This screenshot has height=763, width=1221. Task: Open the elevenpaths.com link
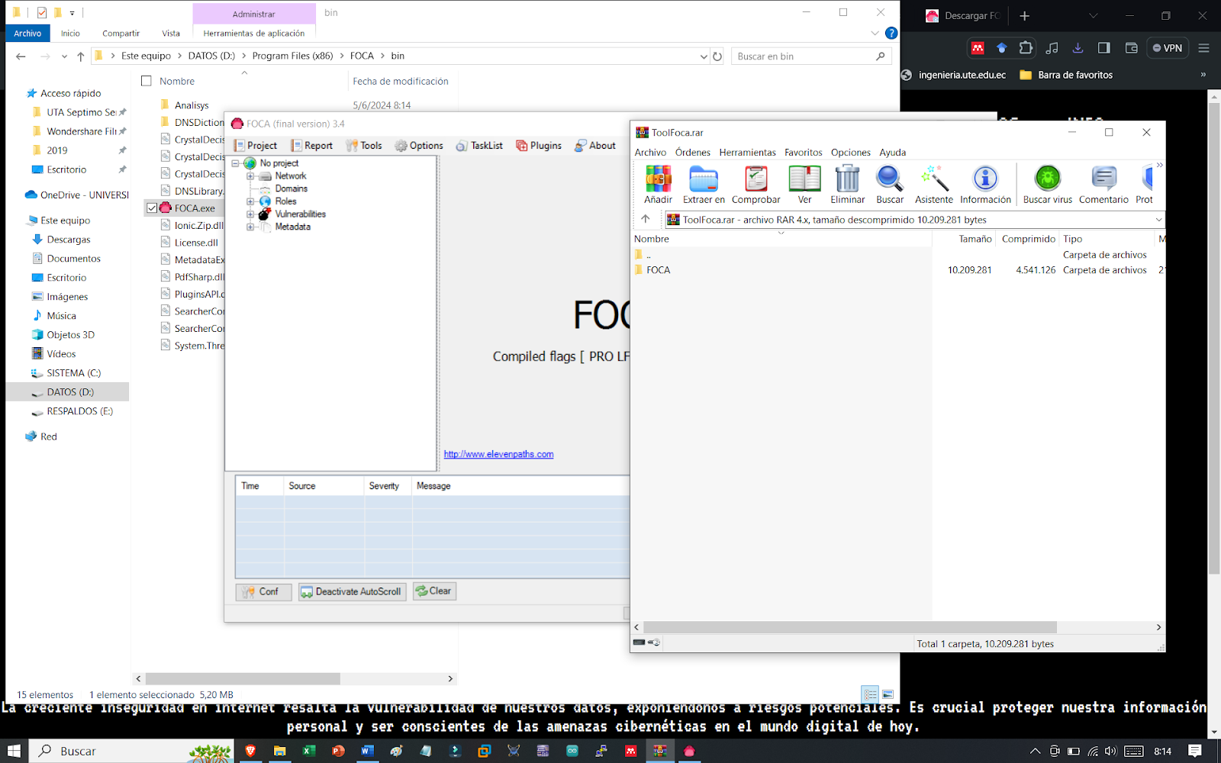tap(498, 454)
